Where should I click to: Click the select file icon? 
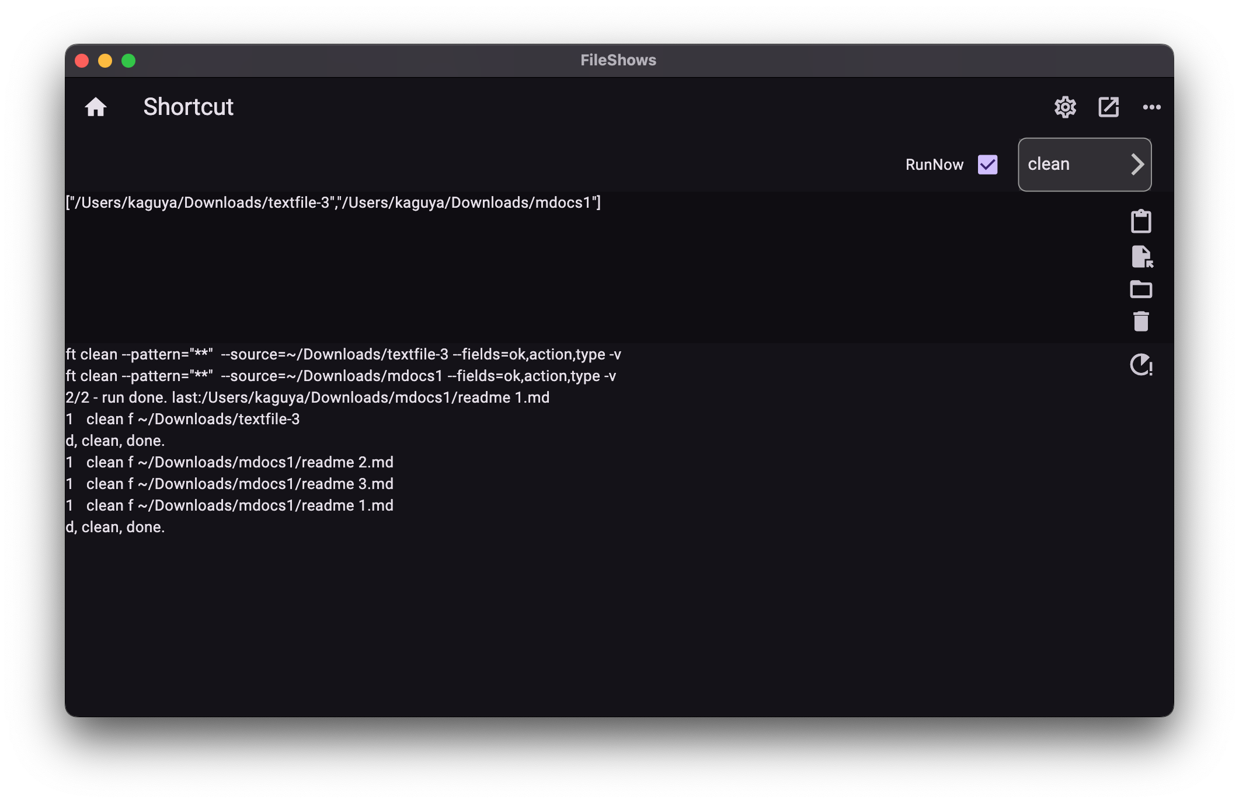pyautogui.click(x=1141, y=257)
